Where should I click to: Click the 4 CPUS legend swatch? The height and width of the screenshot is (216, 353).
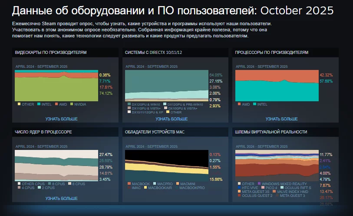pyautogui.click(x=19, y=187)
